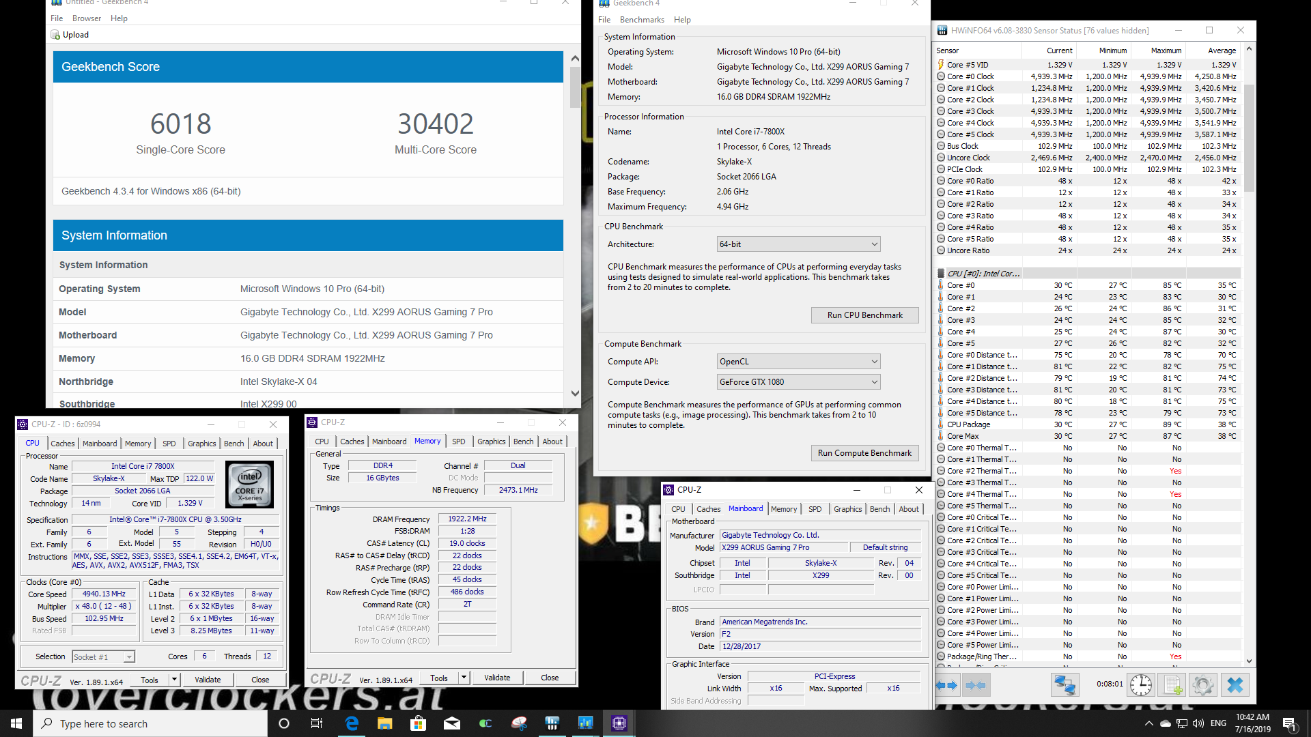Open Tools dropdown arrow in CPU-Z Memory window
1311x737 pixels.
[x=464, y=678]
